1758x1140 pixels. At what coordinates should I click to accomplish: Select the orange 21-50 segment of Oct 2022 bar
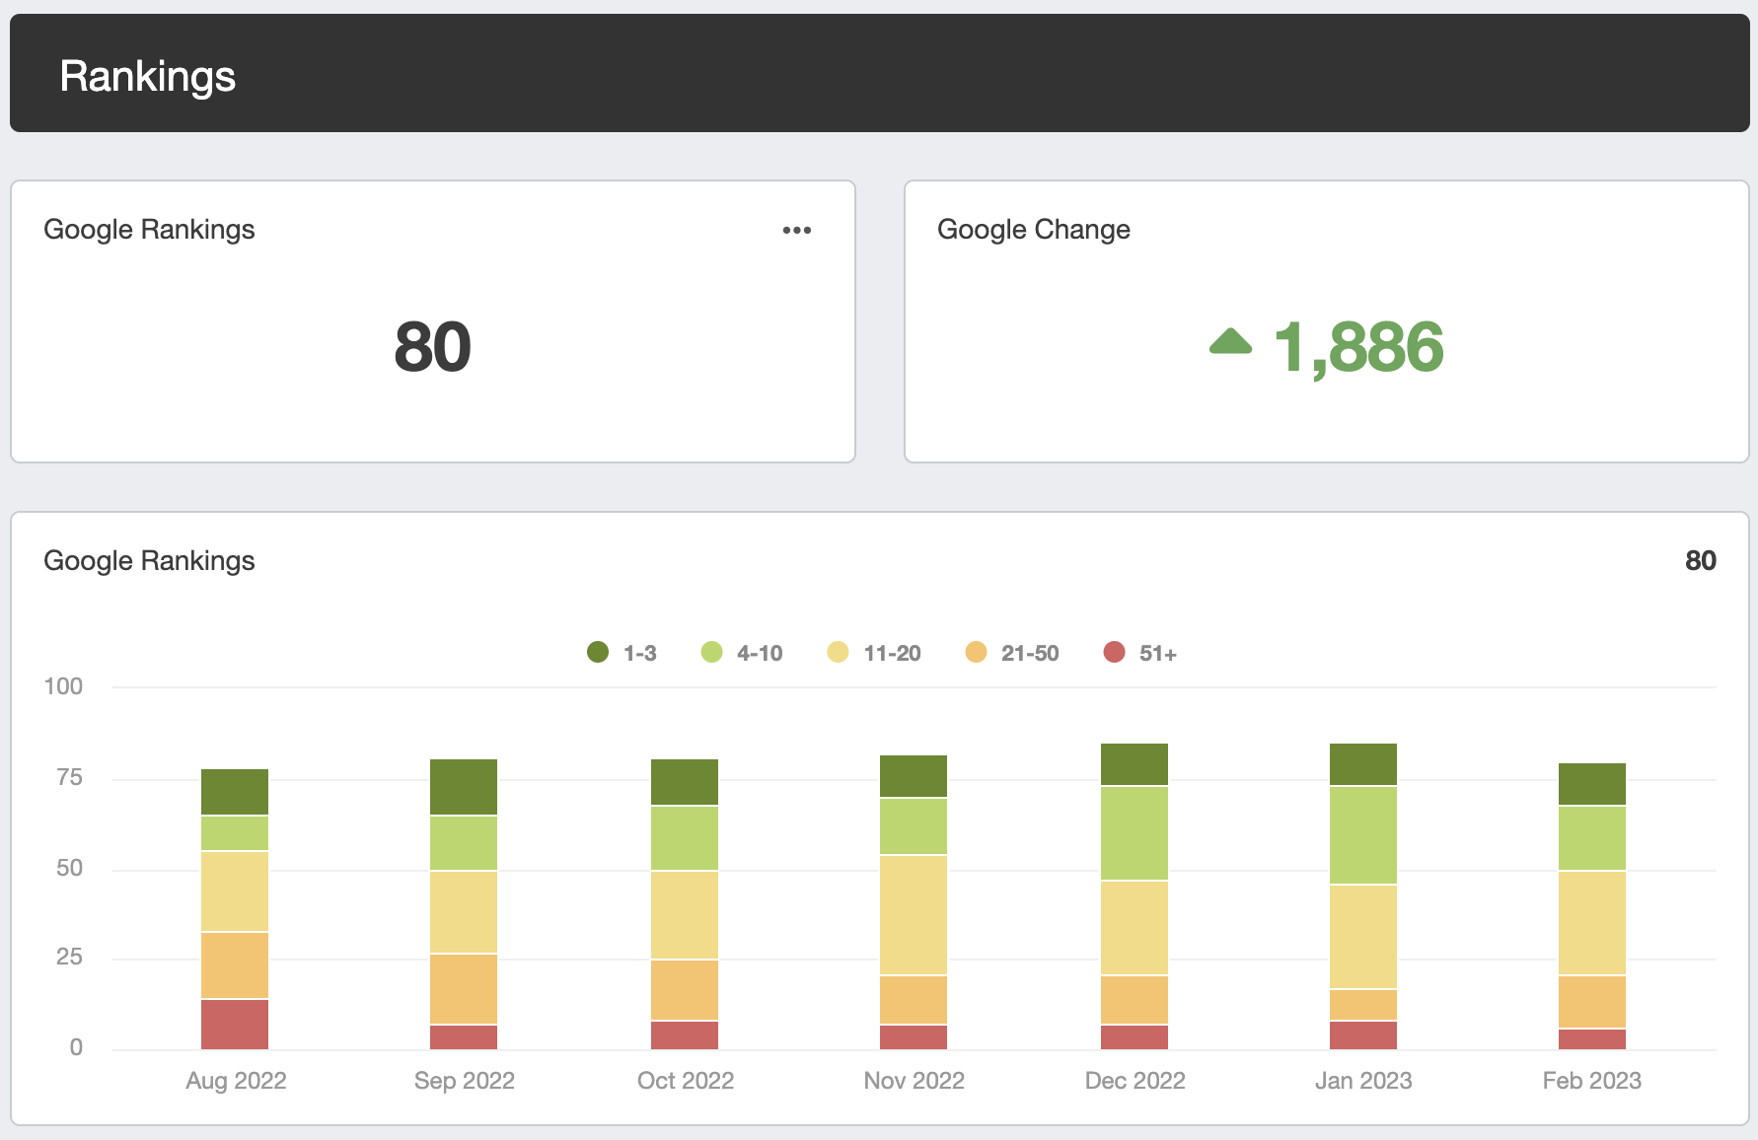pos(685,989)
